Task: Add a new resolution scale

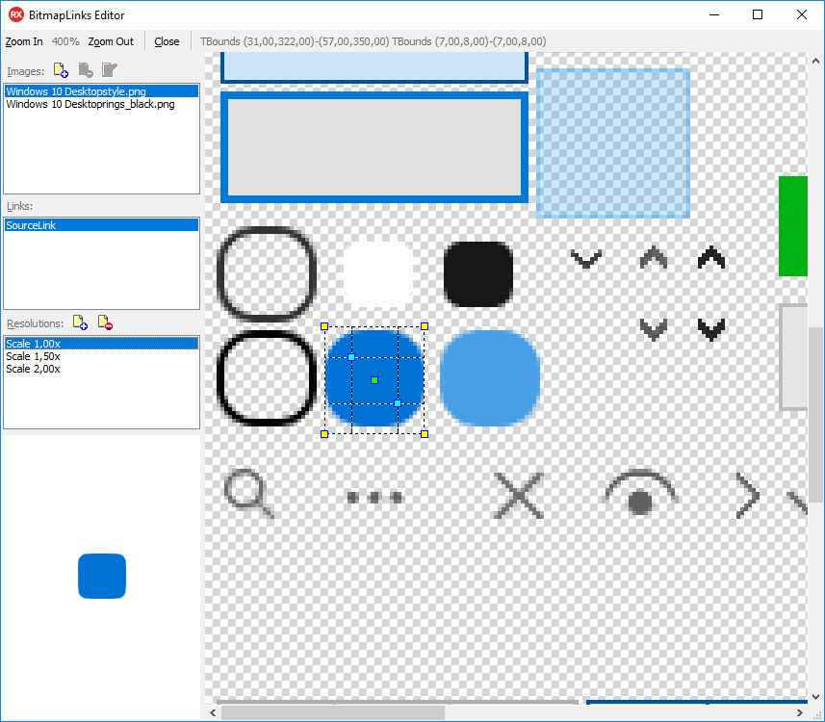Action: pos(80,322)
